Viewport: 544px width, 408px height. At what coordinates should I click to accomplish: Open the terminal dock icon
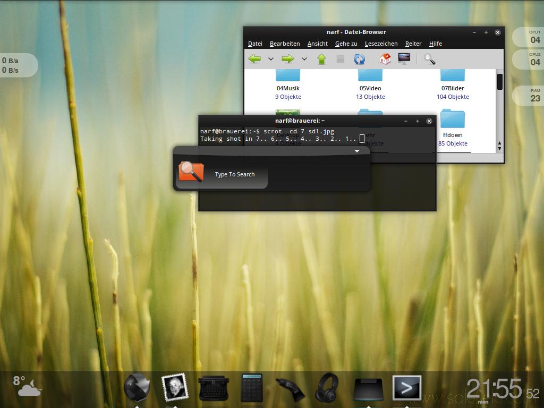406,388
